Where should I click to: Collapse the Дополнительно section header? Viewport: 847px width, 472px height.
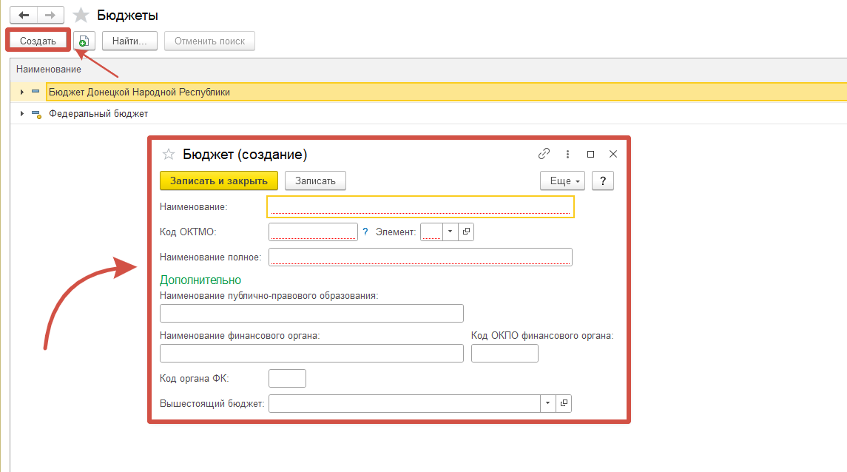(200, 280)
